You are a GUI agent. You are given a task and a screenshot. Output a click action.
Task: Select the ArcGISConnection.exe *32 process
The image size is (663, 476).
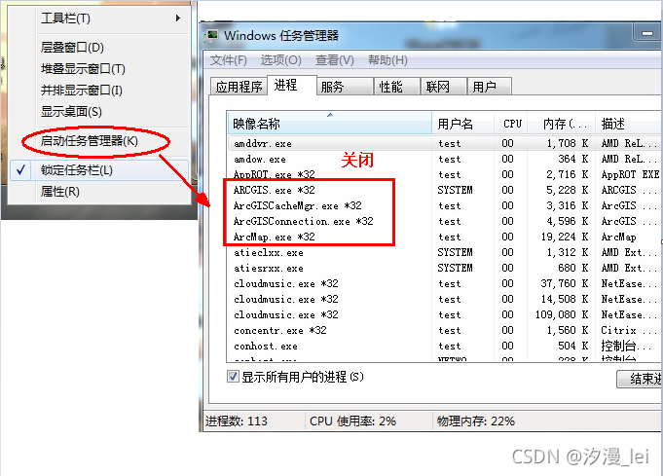tap(444, 221)
